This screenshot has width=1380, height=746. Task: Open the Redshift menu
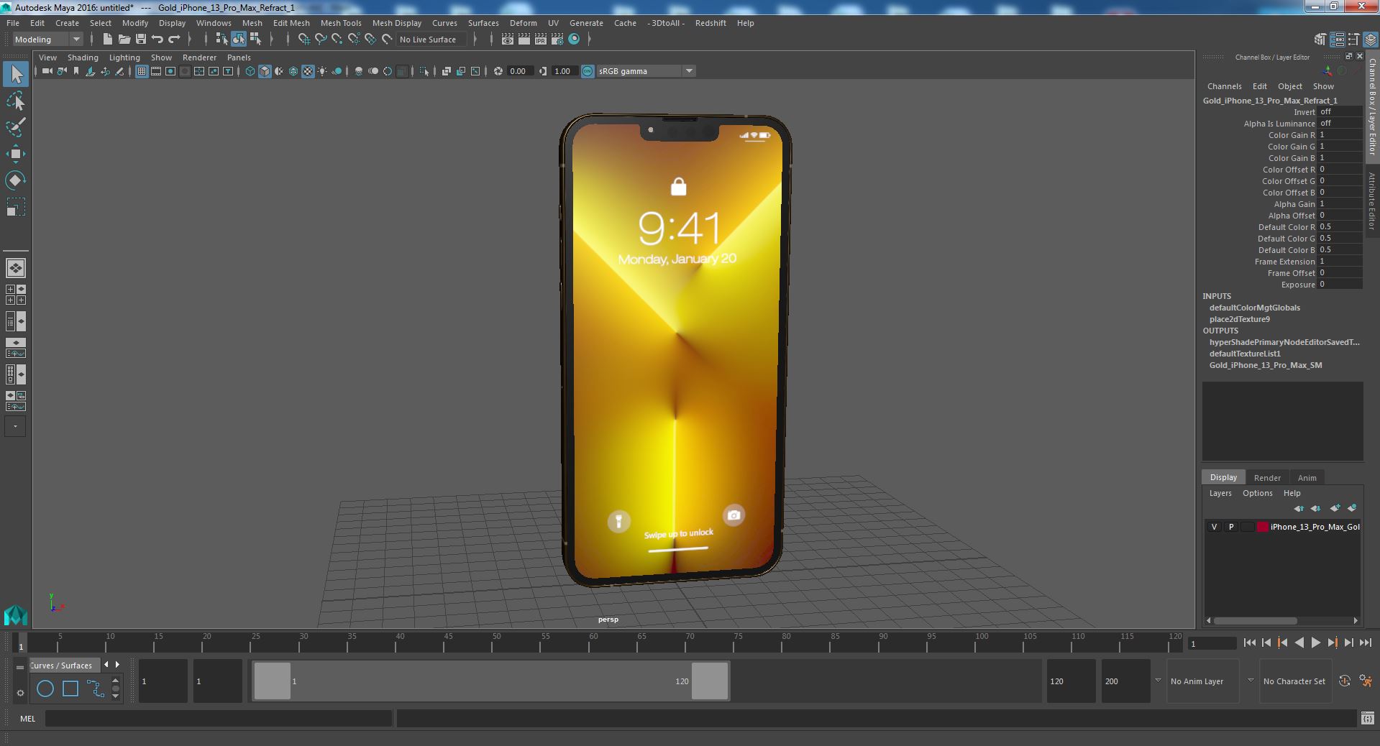(x=710, y=23)
